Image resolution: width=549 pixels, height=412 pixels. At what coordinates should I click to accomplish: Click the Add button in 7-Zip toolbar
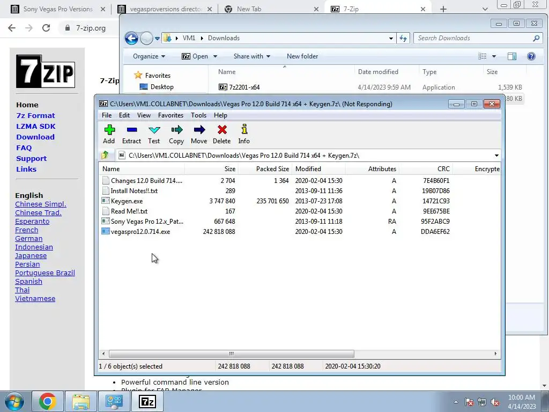tap(109, 134)
